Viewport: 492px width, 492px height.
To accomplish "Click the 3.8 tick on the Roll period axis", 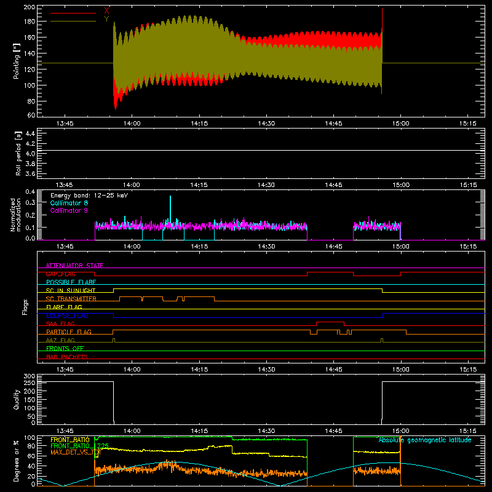I will point(30,164).
